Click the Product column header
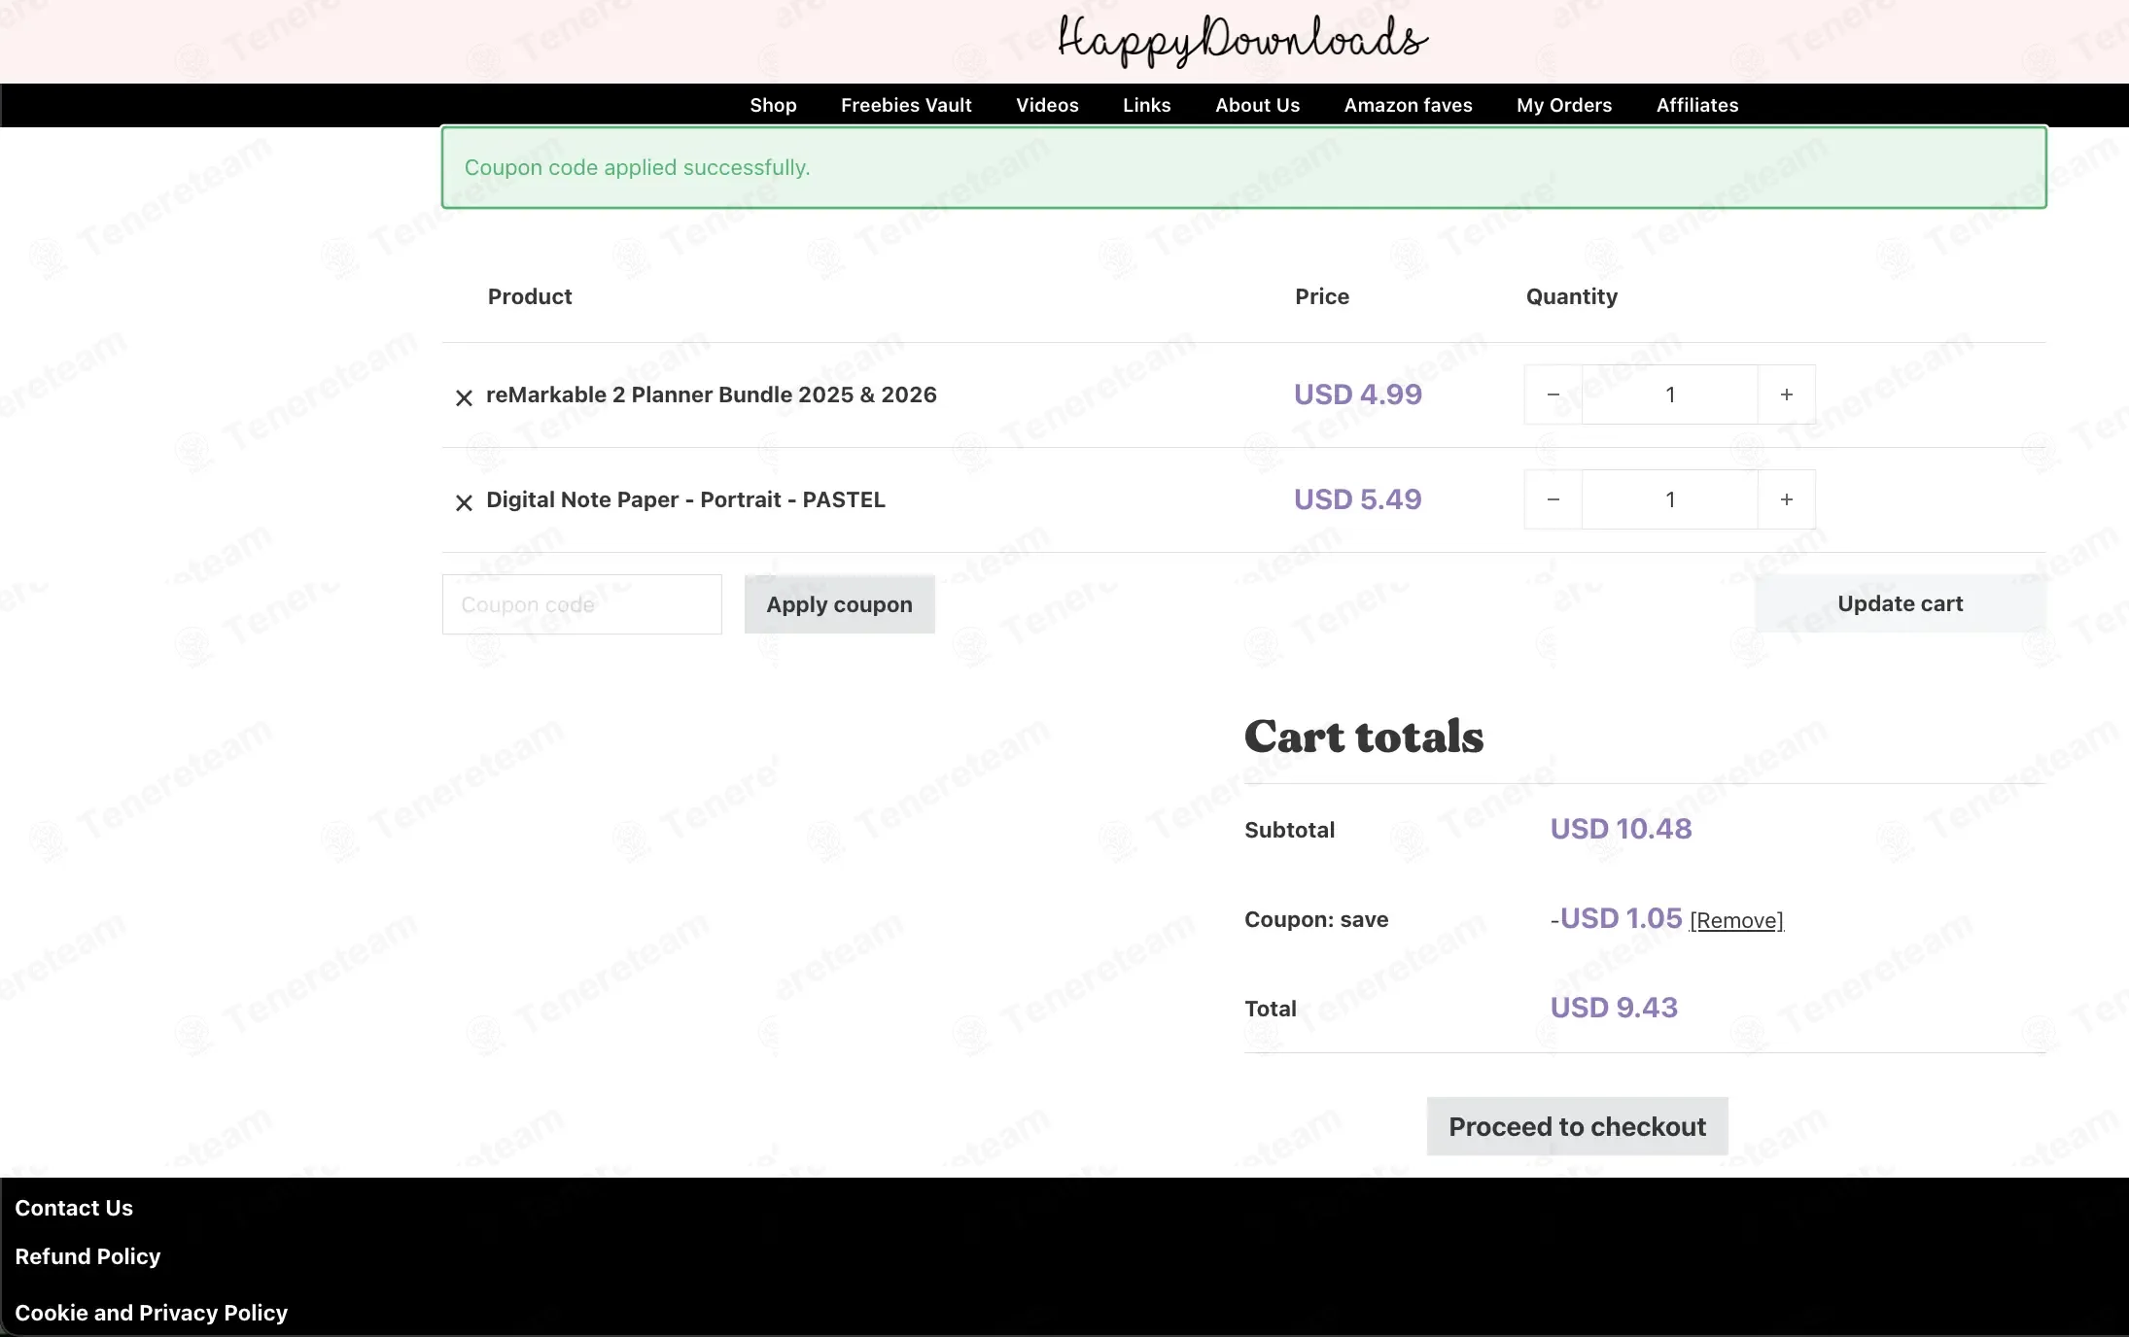 tap(530, 296)
